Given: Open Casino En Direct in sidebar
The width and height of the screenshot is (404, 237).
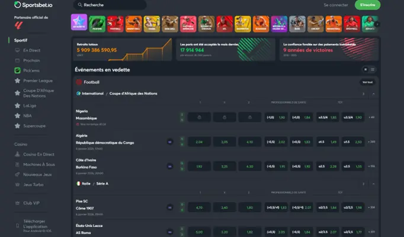Looking at the screenshot, I should [x=39, y=154].
